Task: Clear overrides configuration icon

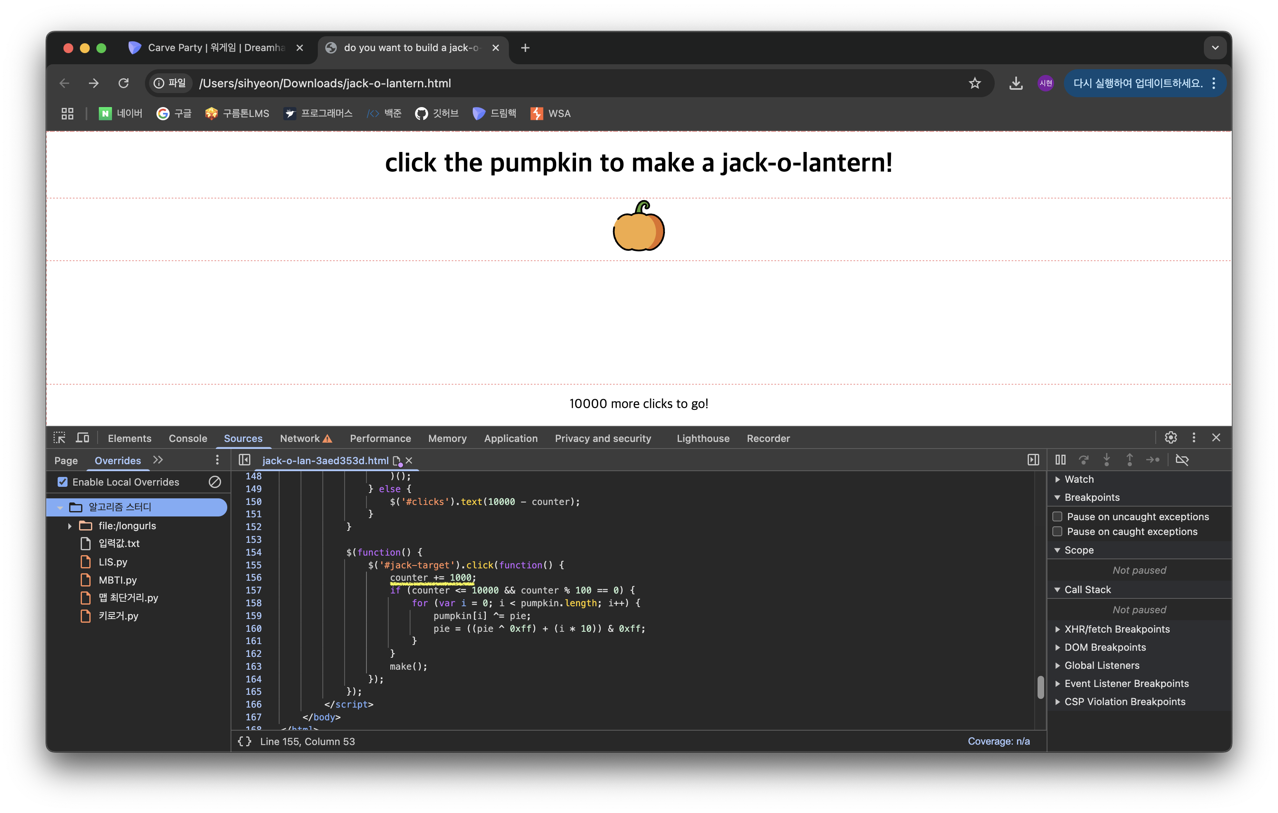Action: (x=215, y=481)
